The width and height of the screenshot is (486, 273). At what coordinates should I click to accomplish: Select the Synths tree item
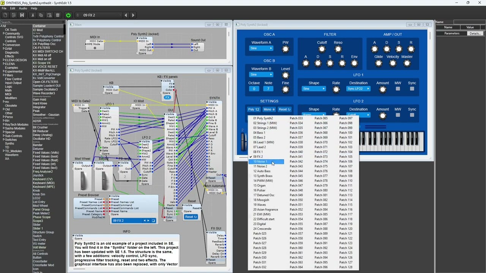click(x=9, y=144)
